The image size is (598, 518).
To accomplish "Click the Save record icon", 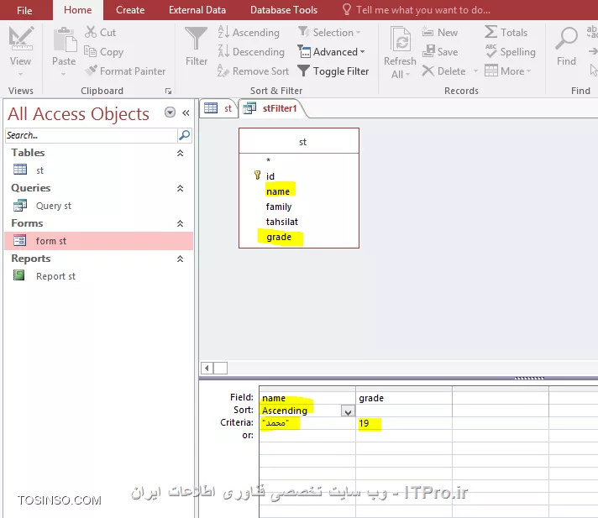I will [428, 51].
